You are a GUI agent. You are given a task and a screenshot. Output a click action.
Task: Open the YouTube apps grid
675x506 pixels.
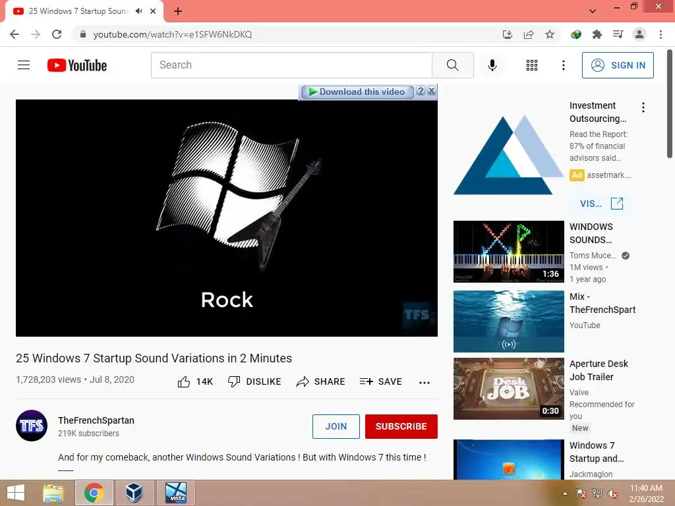(532, 65)
